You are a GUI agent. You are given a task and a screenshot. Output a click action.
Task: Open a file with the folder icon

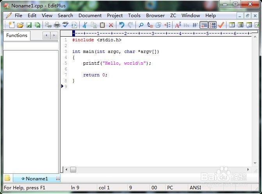pyautogui.click(x=20, y=25)
